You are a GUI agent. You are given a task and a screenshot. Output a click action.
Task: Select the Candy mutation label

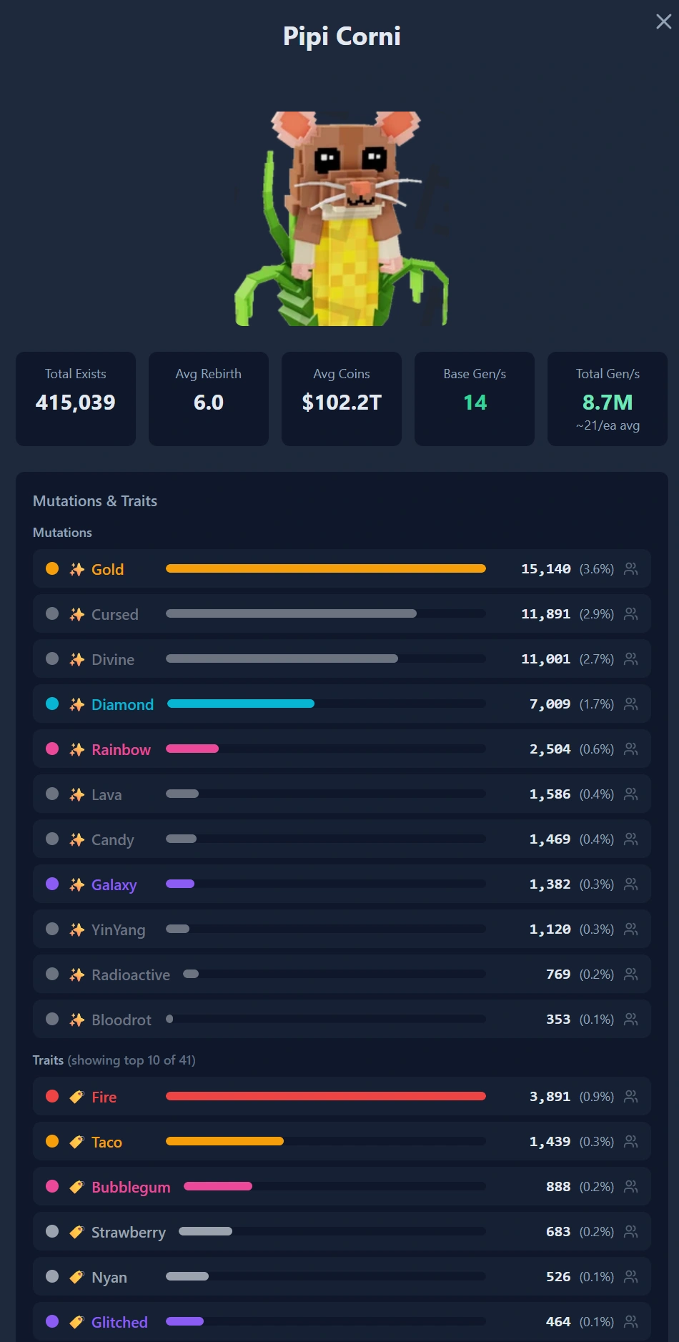pyautogui.click(x=113, y=839)
